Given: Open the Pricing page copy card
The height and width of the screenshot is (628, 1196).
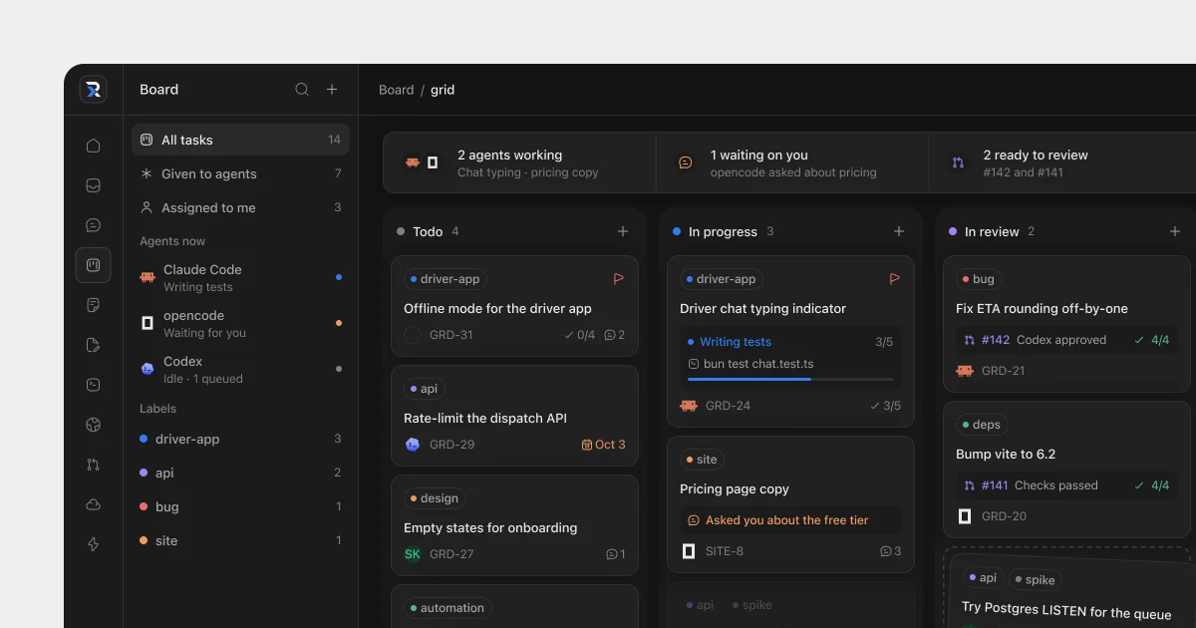Looking at the screenshot, I should coord(790,504).
